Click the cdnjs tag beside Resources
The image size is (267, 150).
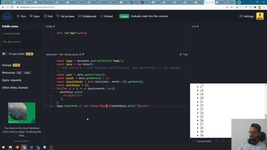27,73
